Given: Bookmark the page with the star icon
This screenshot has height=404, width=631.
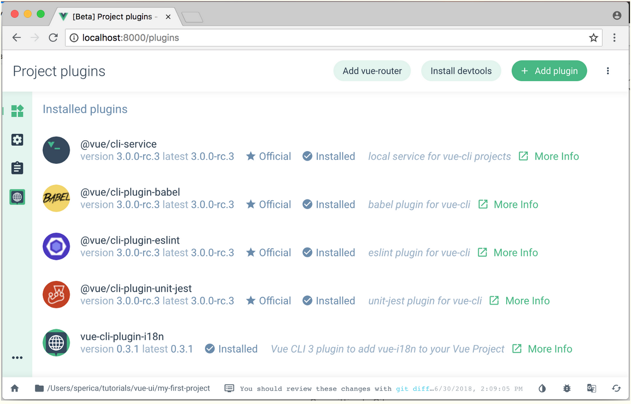Looking at the screenshot, I should point(594,38).
